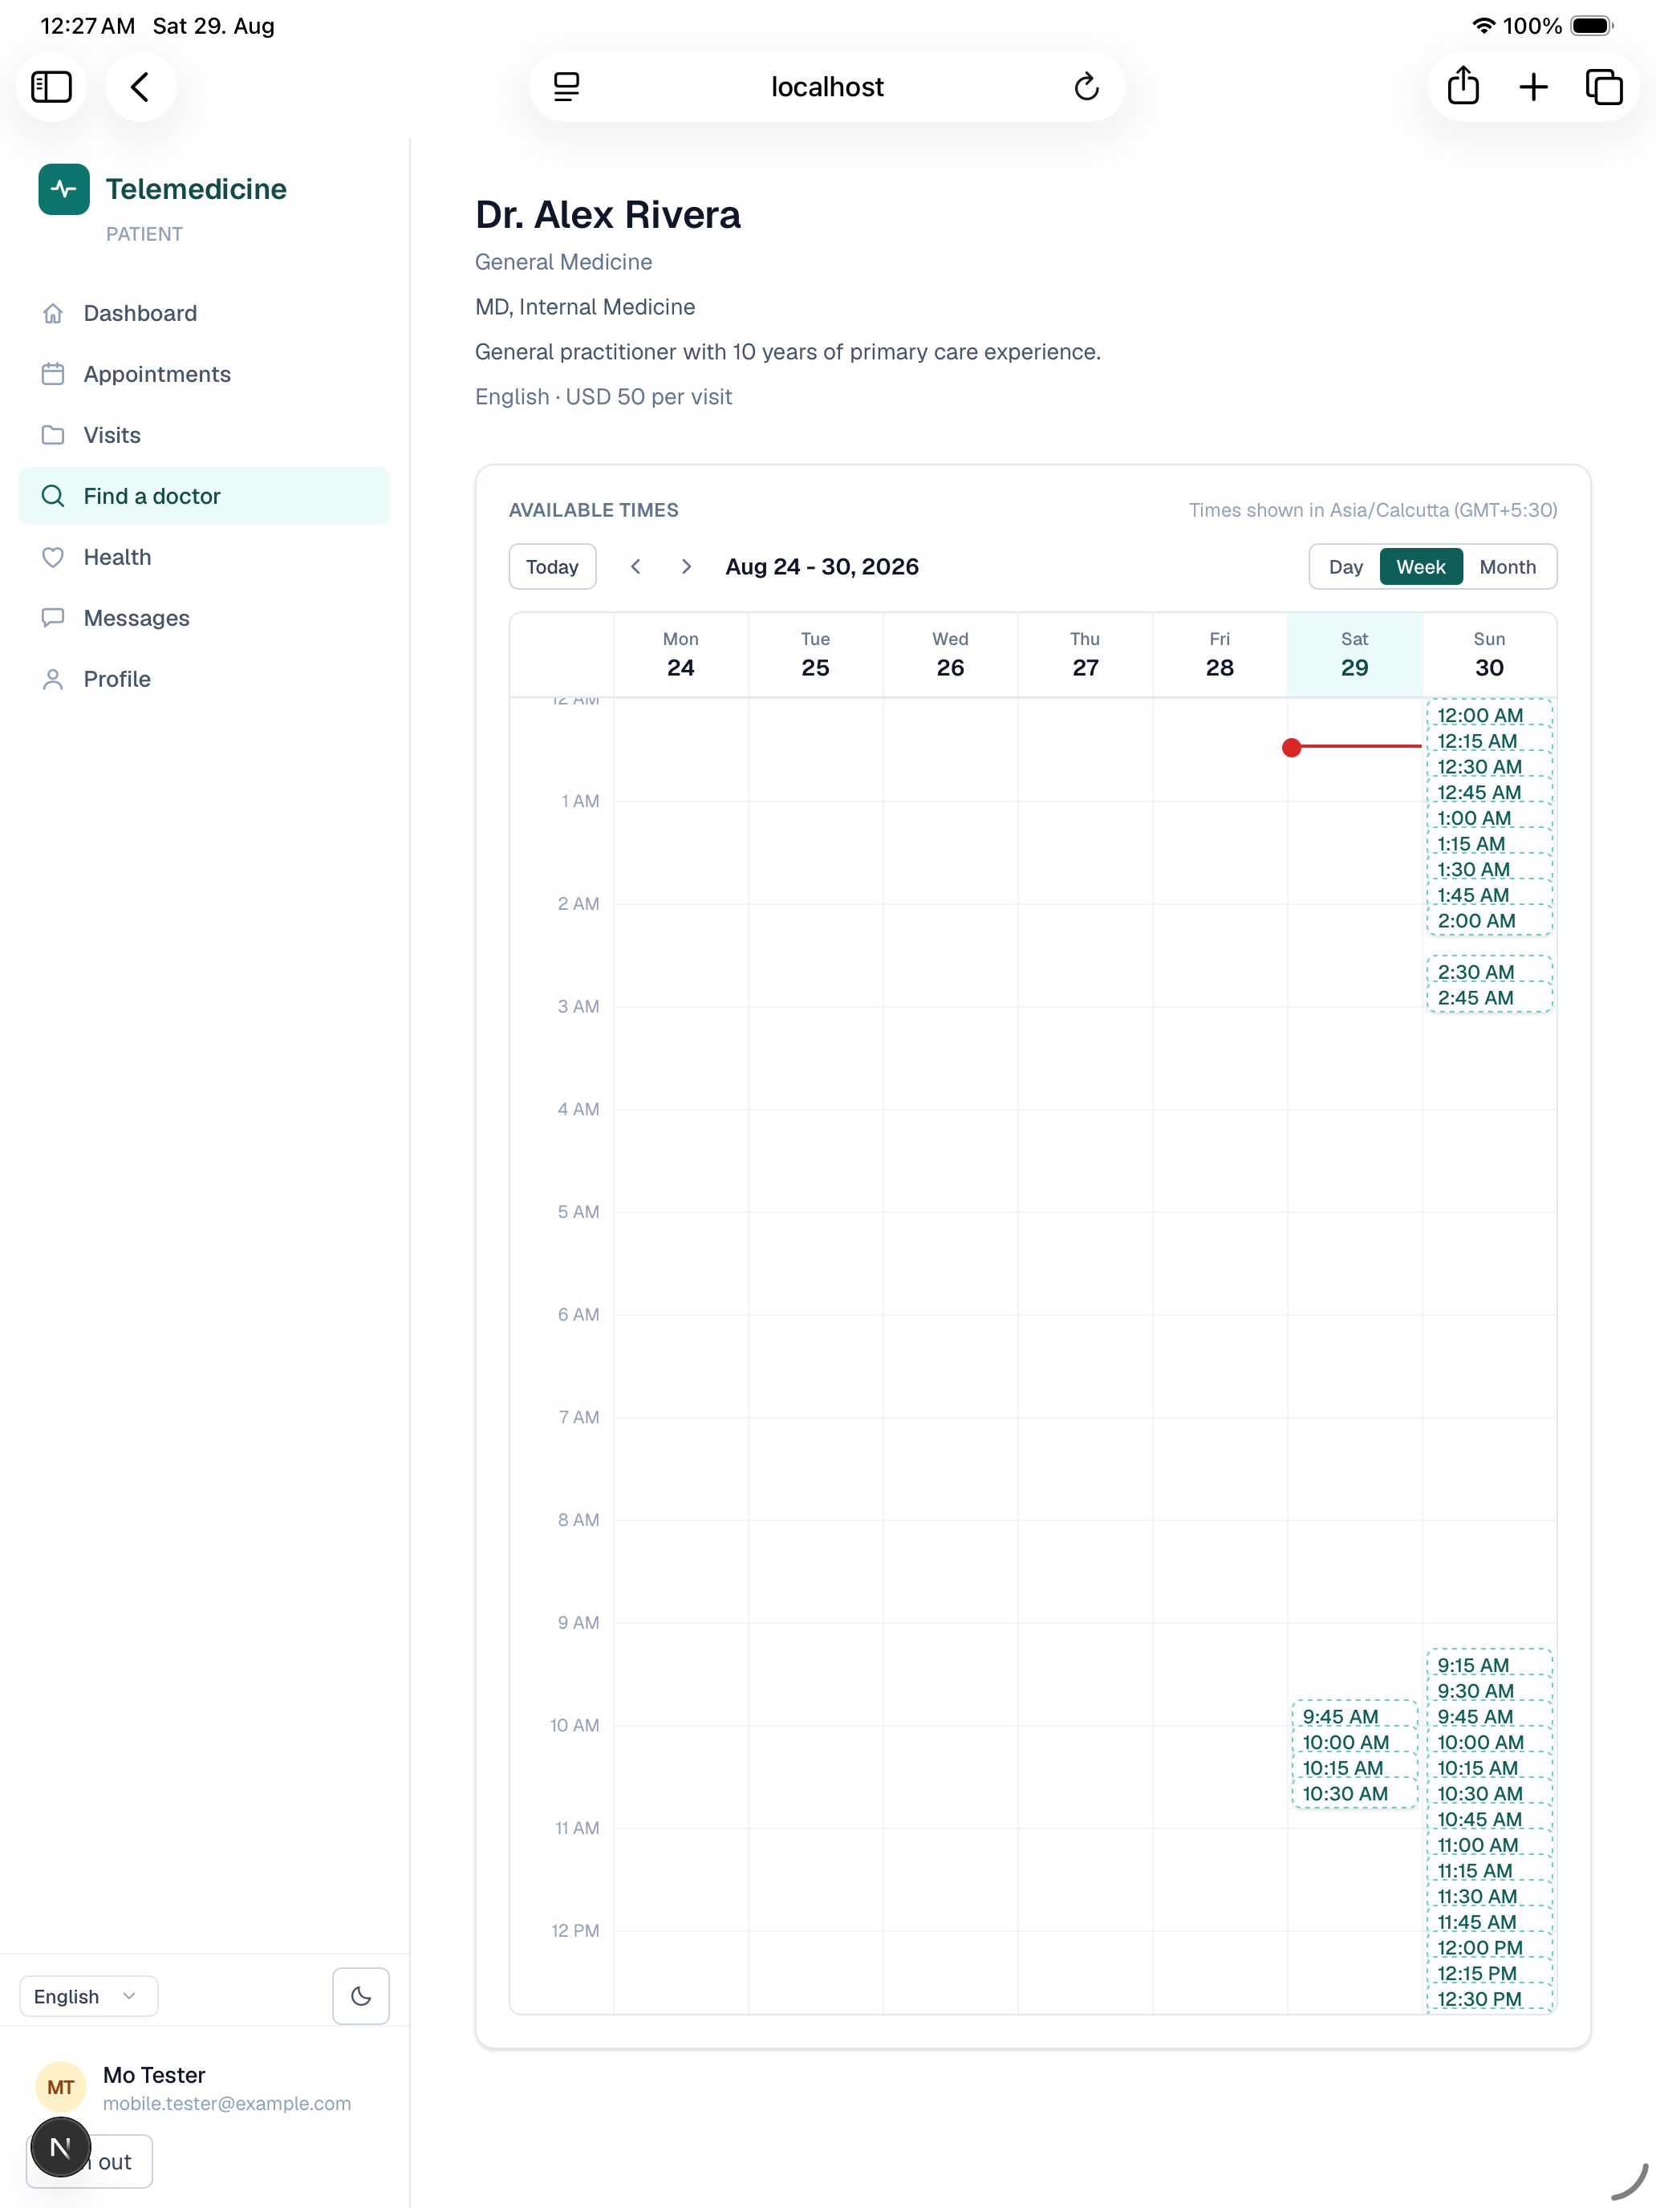
Task: Toggle the Safari sidebar icon
Action: 51,87
